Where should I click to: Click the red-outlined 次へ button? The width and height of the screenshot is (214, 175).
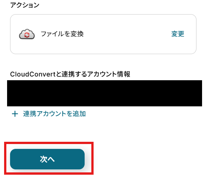point(47,159)
